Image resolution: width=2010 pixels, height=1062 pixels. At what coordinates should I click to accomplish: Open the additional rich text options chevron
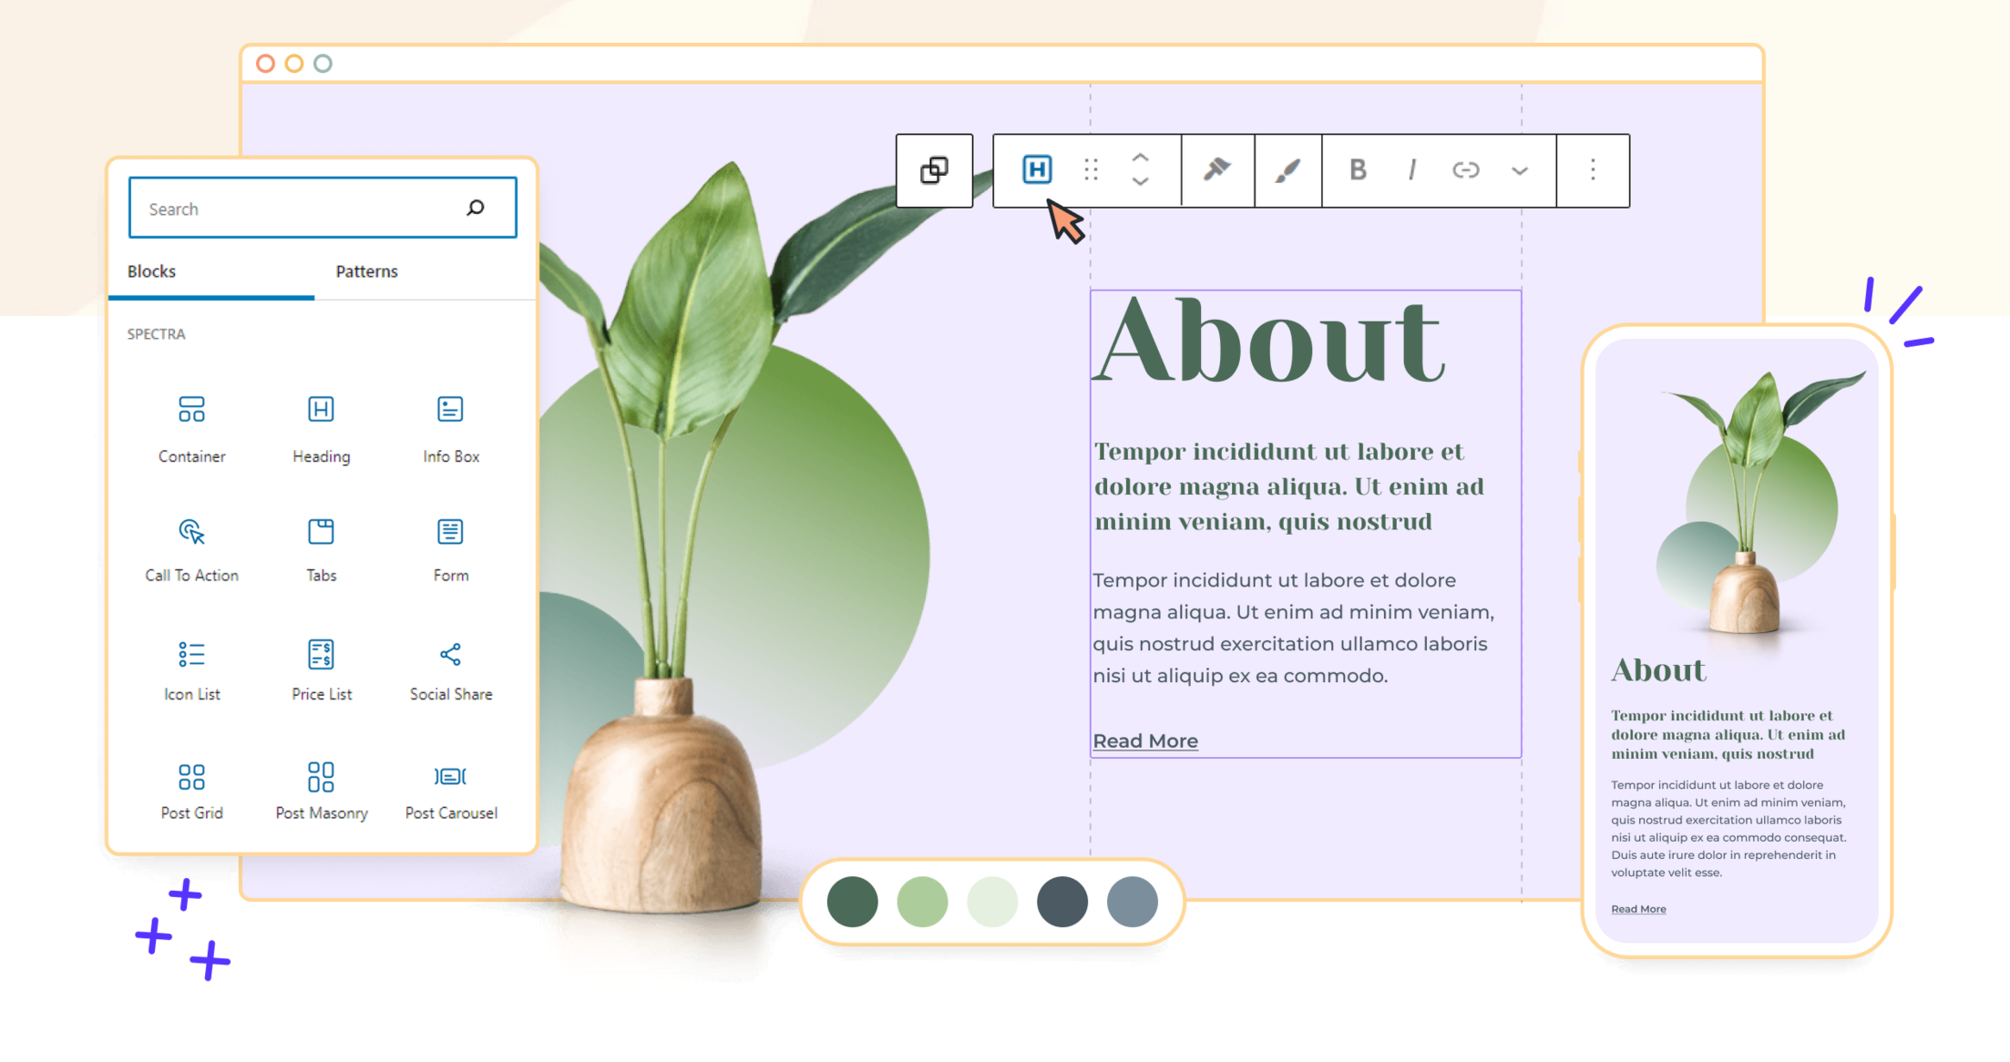[x=1519, y=170]
